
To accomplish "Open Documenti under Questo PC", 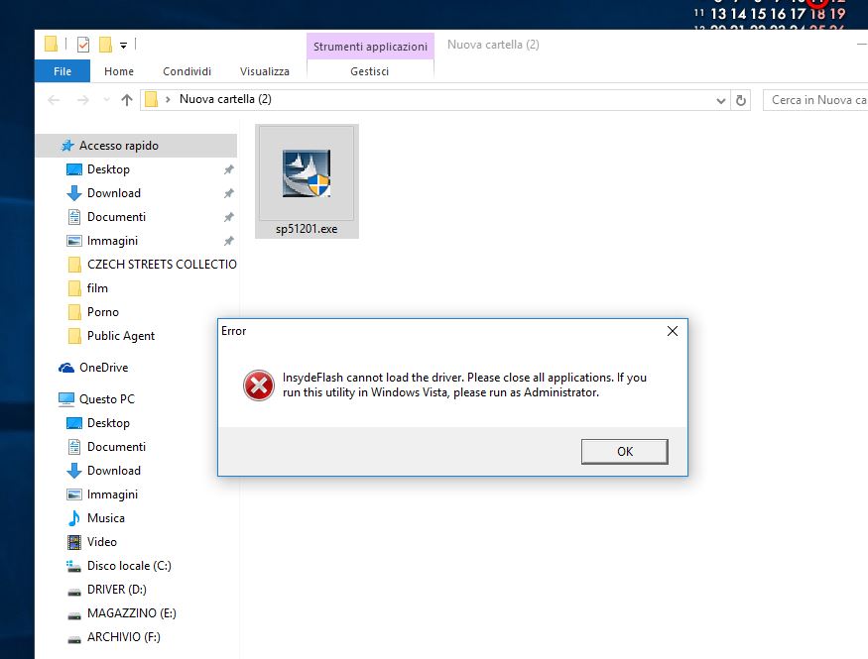I will click(116, 447).
